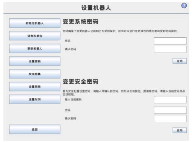
Task: Open the 语言和单位 settings
Action: [35, 36]
